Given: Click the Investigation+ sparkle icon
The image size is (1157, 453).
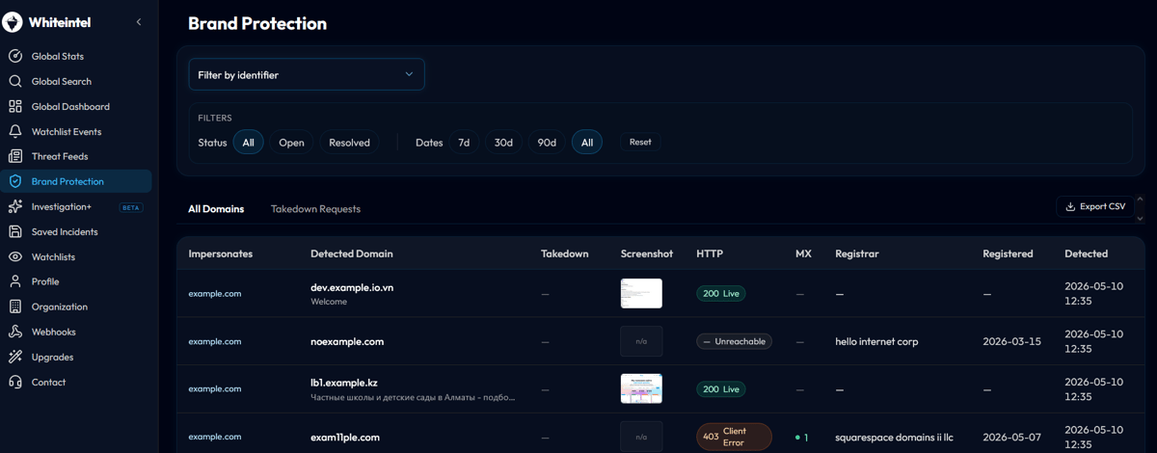Looking at the screenshot, I should (14, 206).
